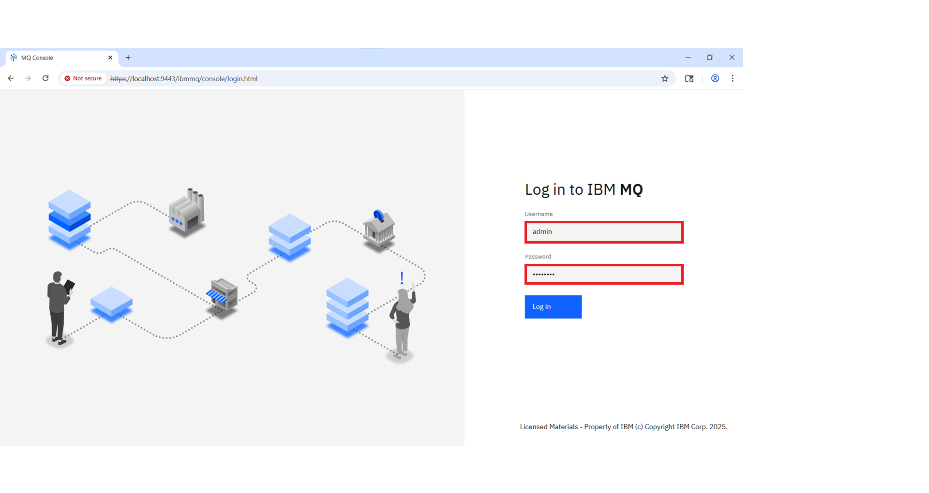Viewport: 929px width, 493px height.
Task: Select the MQ Console tab
Action: click(x=61, y=58)
